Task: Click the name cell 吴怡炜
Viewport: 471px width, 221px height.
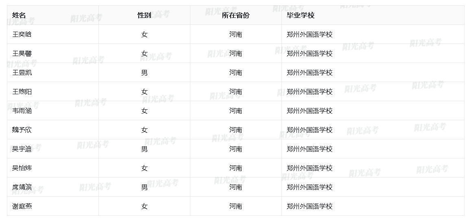Action: tap(22, 168)
